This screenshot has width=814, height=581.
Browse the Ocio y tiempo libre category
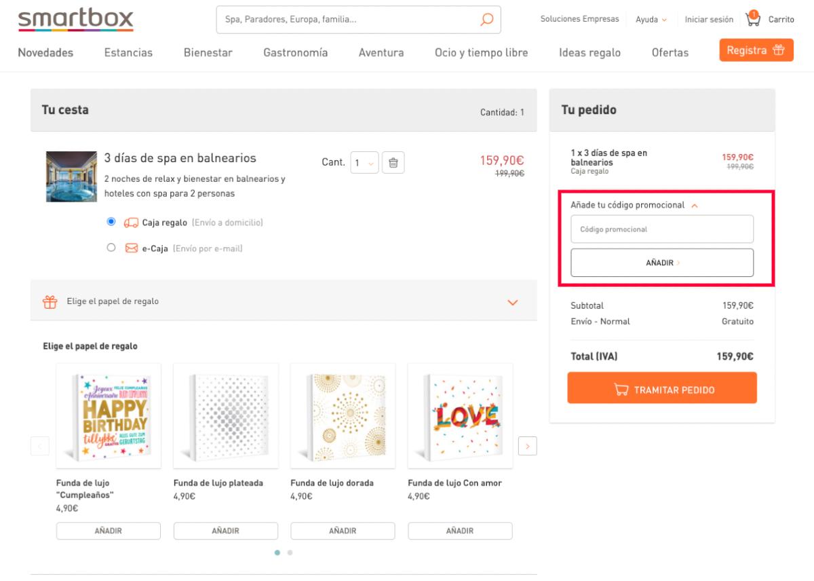coord(480,52)
